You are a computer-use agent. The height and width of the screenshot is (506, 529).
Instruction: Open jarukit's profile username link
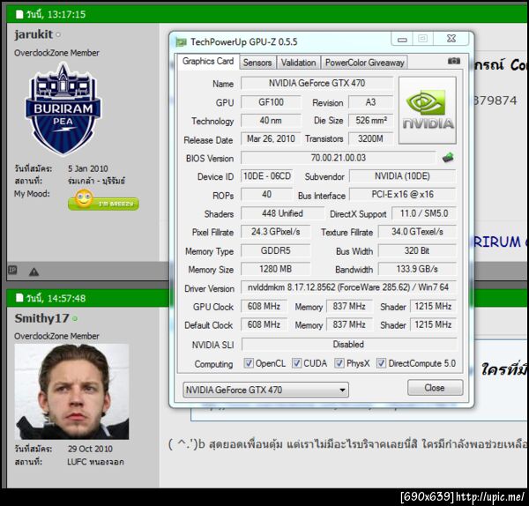[x=34, y=34]
